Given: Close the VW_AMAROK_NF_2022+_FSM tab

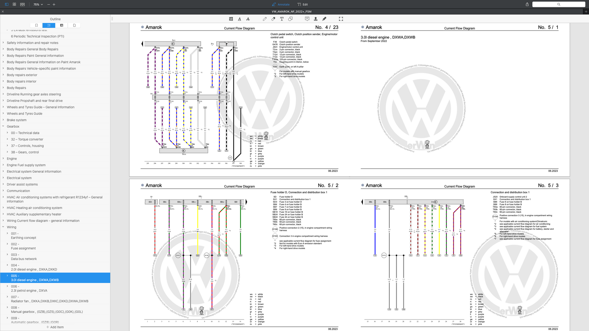Looking at the screenshot, I should click(x=3, y=11).
